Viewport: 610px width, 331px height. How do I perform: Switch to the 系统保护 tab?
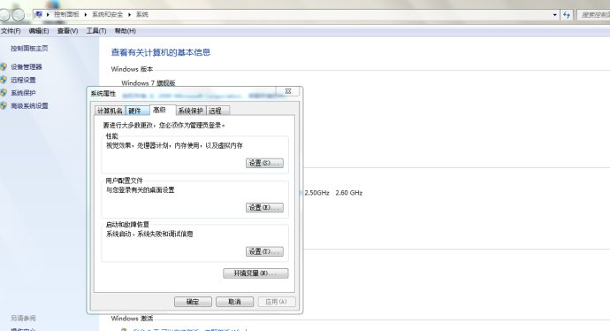point(191,111)
